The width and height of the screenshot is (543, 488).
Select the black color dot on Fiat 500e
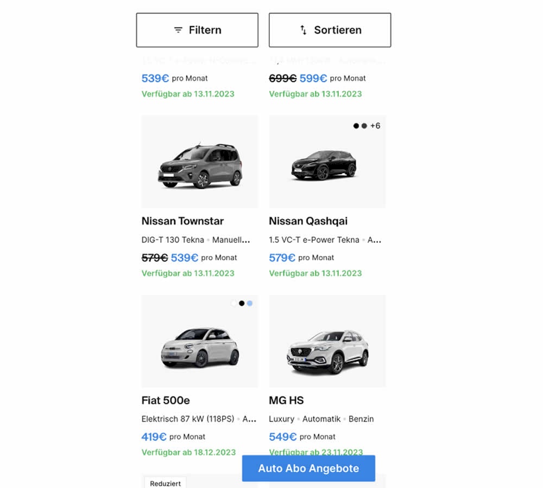tap(242, 304)
